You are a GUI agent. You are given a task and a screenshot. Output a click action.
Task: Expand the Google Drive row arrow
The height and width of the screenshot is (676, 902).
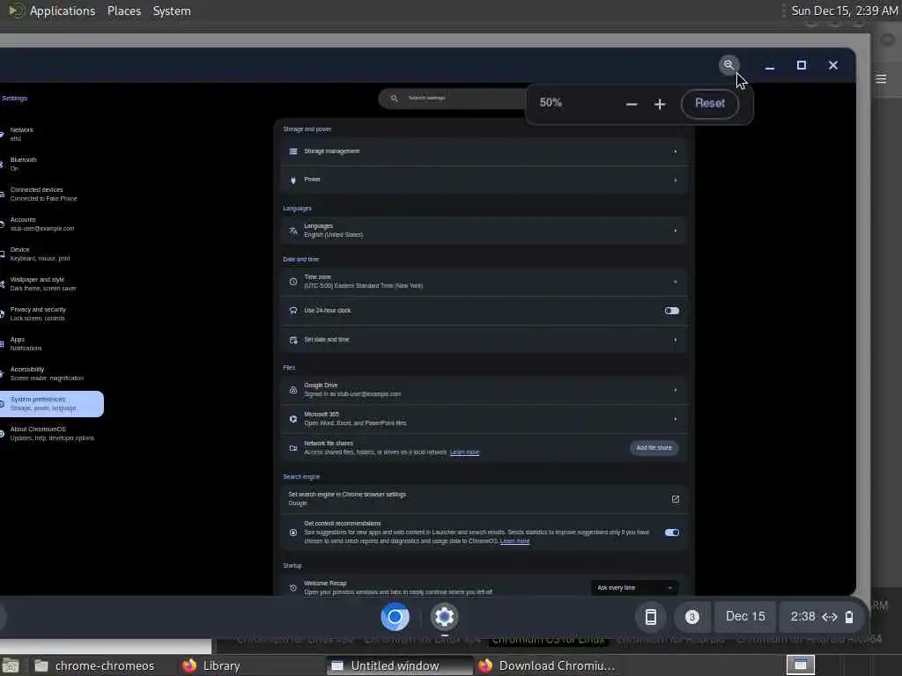[676, 390]
